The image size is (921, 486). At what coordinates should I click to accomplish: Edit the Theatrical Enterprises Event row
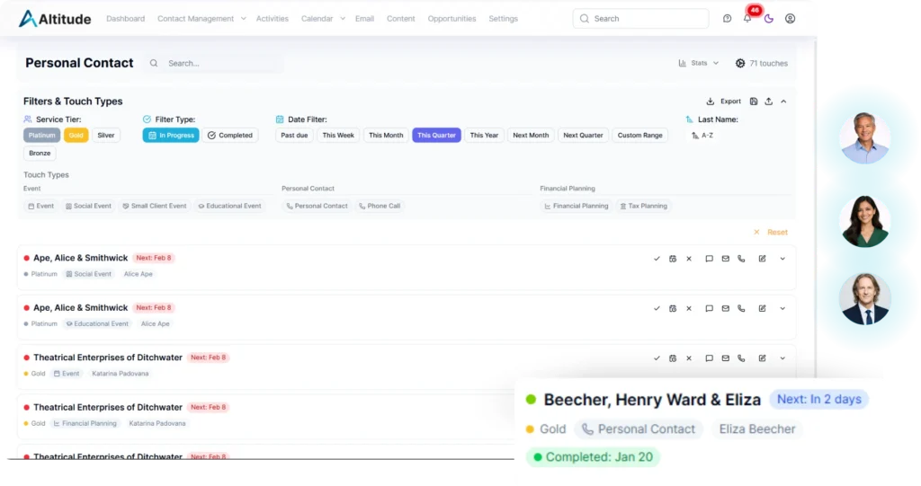coord(762,358)
